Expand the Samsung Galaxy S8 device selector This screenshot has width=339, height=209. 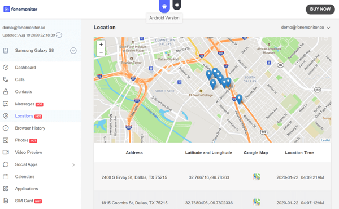point(73,51)
